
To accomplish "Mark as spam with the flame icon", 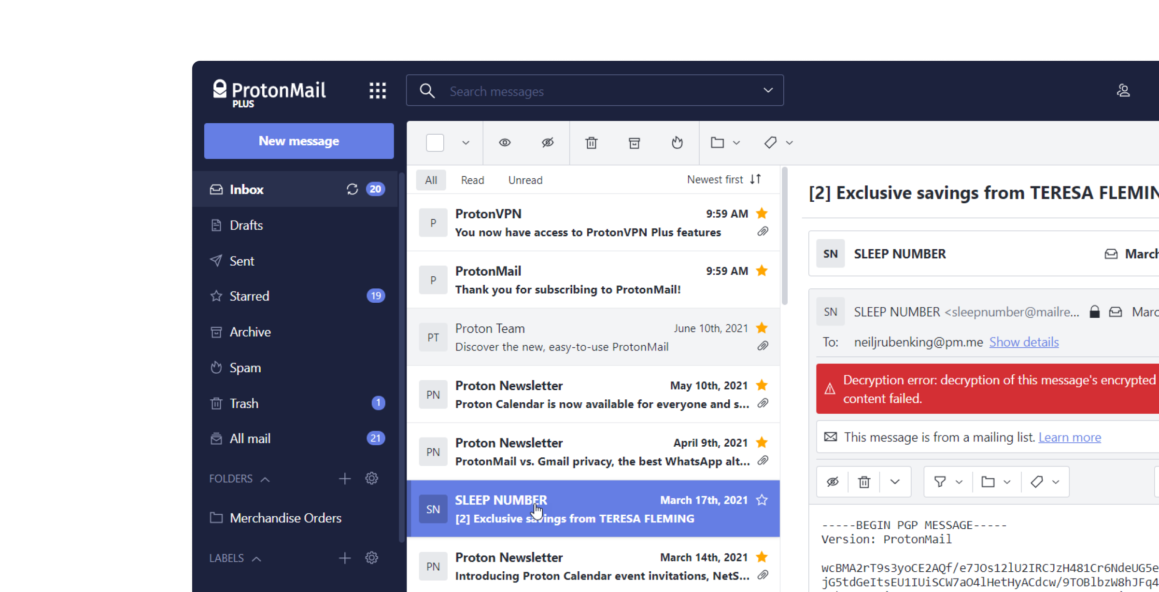I will coord(677,142).
